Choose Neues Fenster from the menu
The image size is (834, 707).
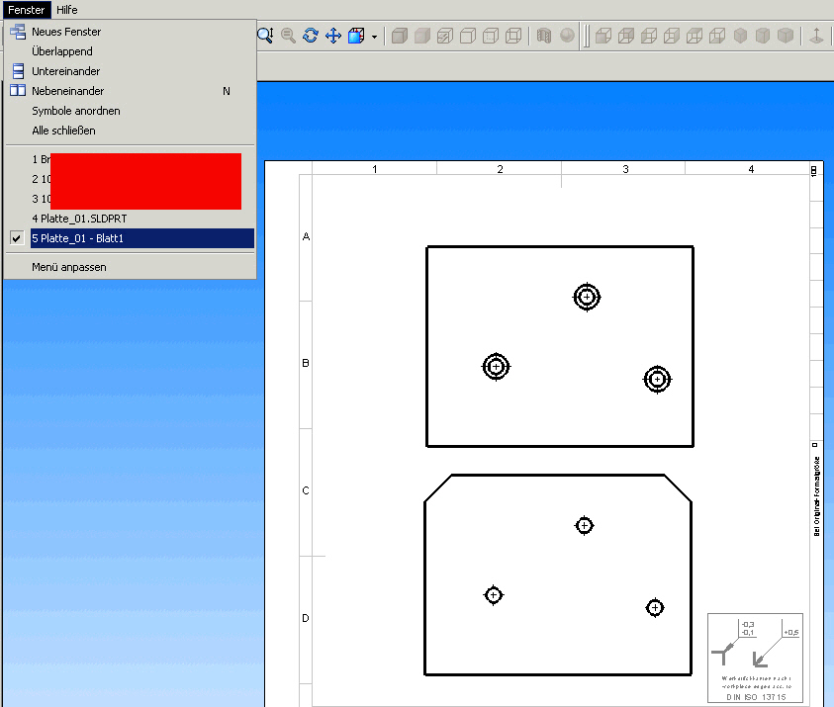pos(130,32)
